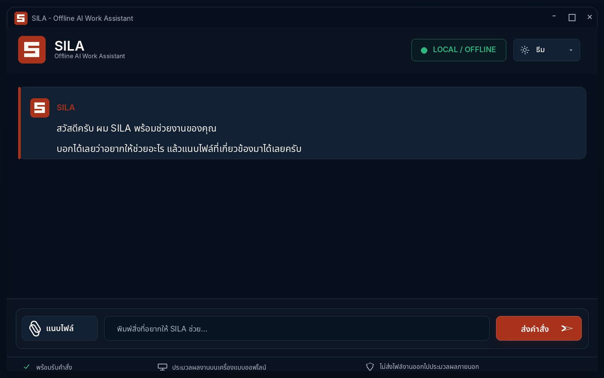The width and height of the screenshot is (604, 378).
Task: Click the green status dot in LOCAL / OFFLINE
Action: 424,50
